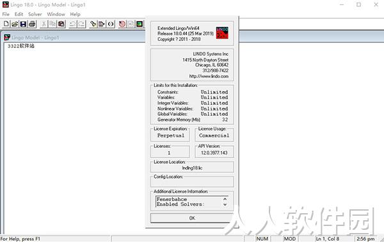Click the Go To Line toolbar icon

pos(102,24)
